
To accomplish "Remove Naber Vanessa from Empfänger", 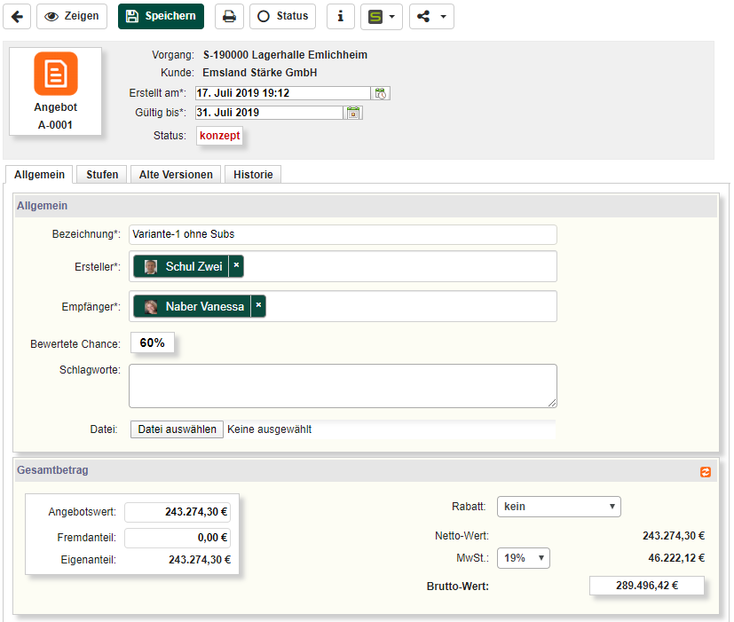I will (258, 306).
